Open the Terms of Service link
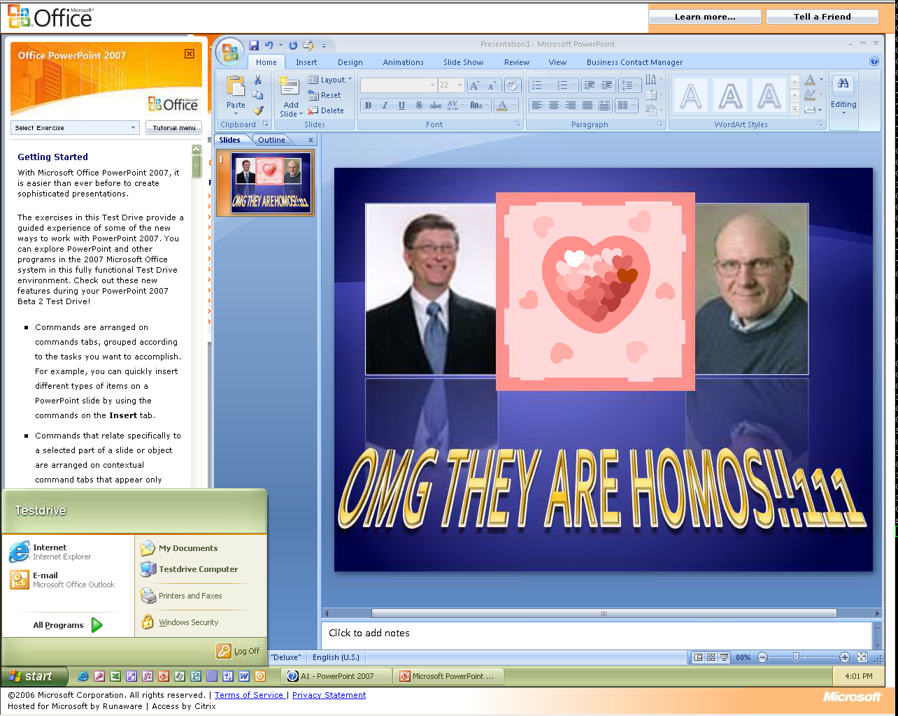Image resolution: width=898 pixels, height=716 pixels. tap(249, 695)
